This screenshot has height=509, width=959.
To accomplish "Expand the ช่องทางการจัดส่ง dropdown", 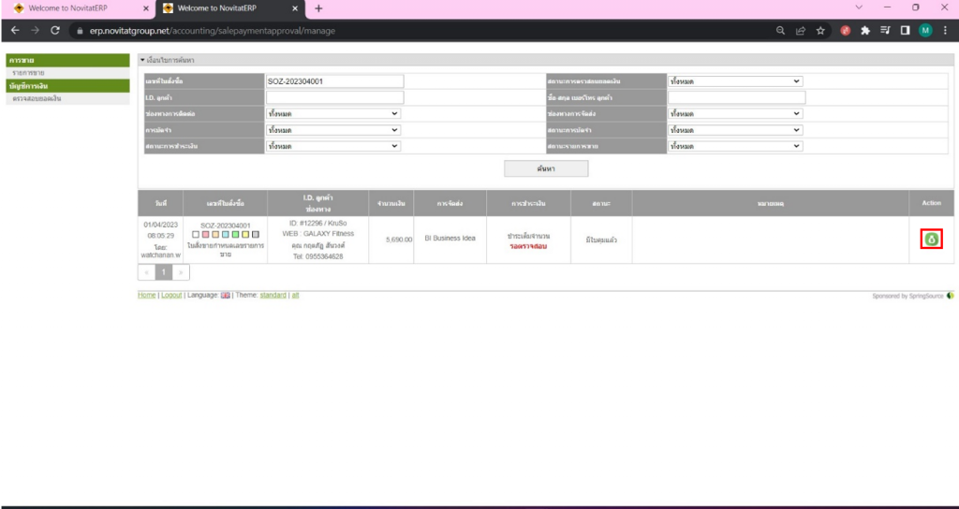I will [735, 113].
